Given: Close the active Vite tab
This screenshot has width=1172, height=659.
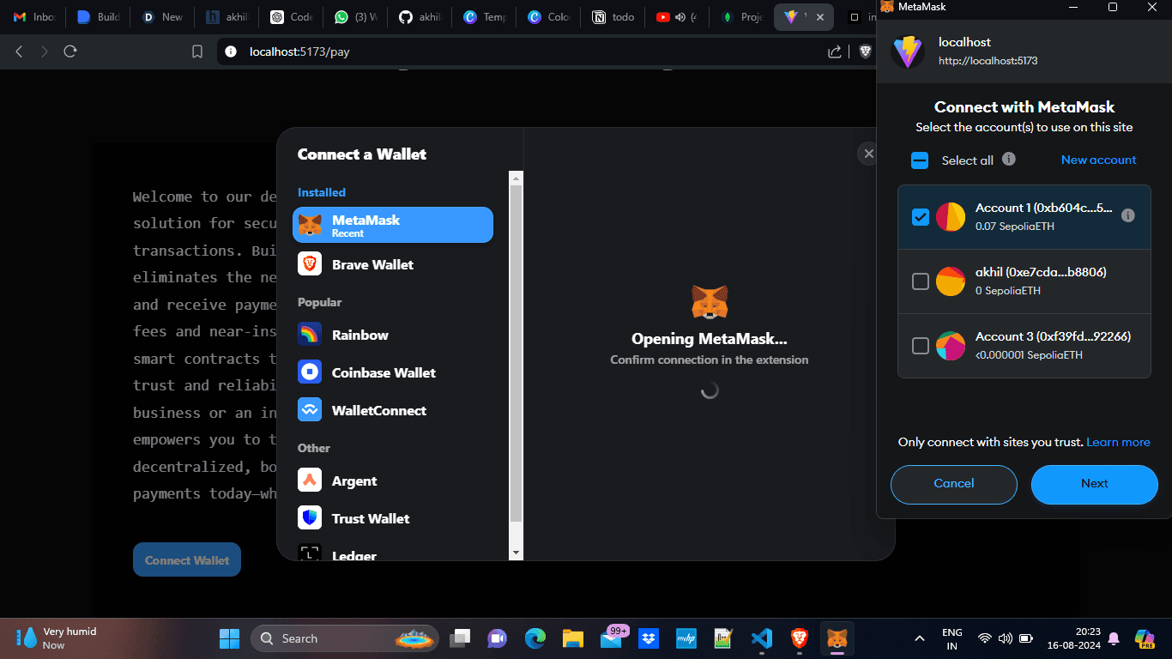Looking at the screenshot, I should [821, 17].
